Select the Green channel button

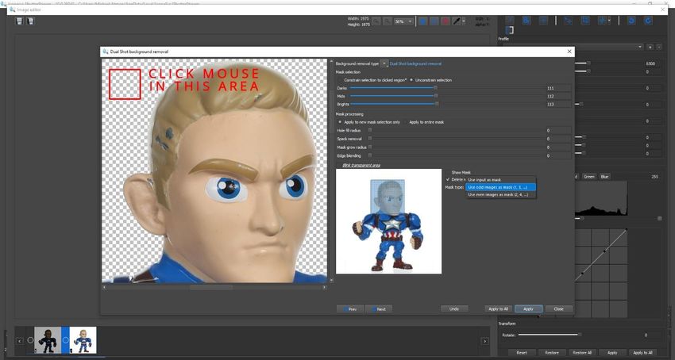(589, 177)
